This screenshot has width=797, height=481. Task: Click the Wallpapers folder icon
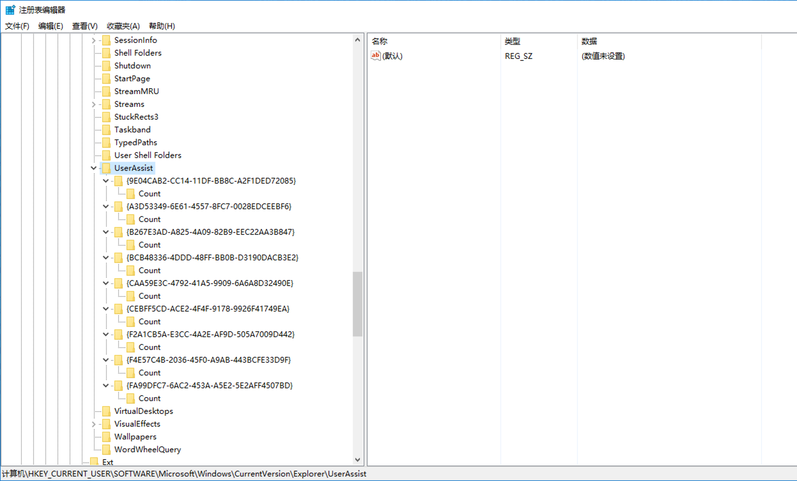pyautogui.click(x=106, y=437)
